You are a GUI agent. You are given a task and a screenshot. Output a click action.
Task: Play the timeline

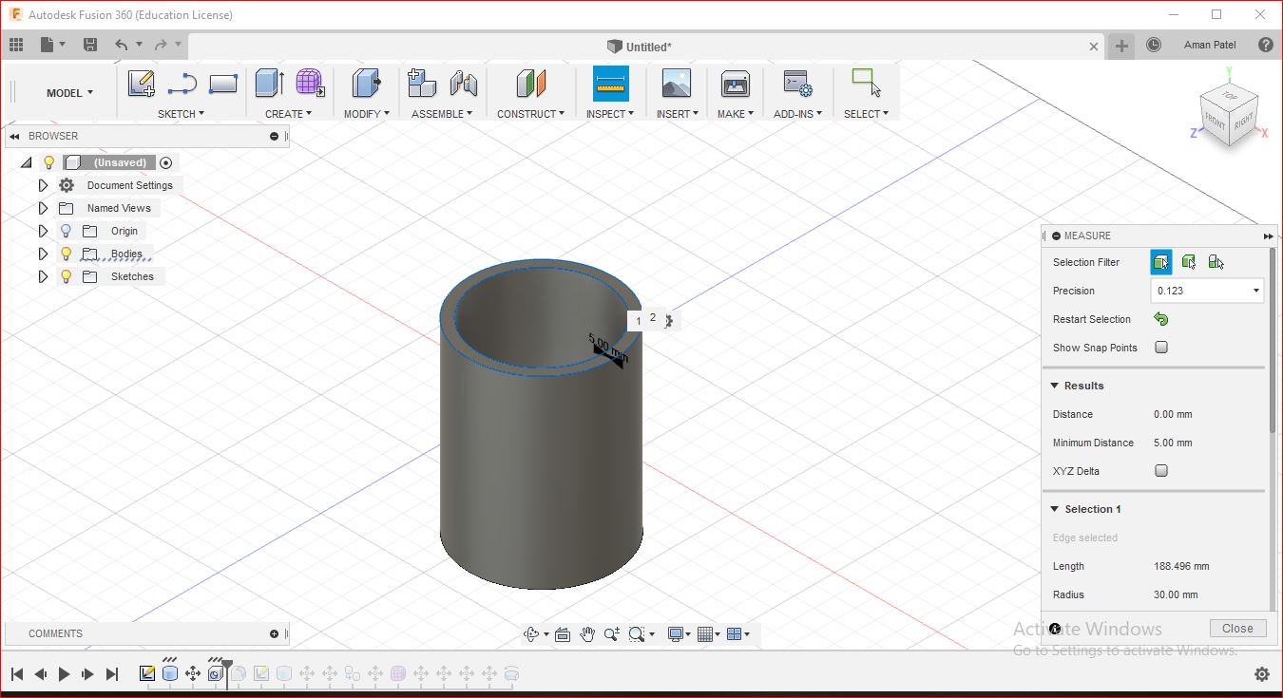[x=64, y=674]
